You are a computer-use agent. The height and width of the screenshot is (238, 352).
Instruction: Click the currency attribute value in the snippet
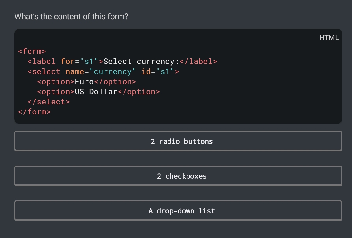pyautogui.click(x=113, y=71)
